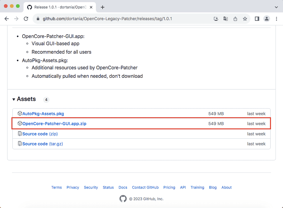This screenshot has width=283, height=208.
Task: Download Source code (tar.gz)
Action: [42, 144]
